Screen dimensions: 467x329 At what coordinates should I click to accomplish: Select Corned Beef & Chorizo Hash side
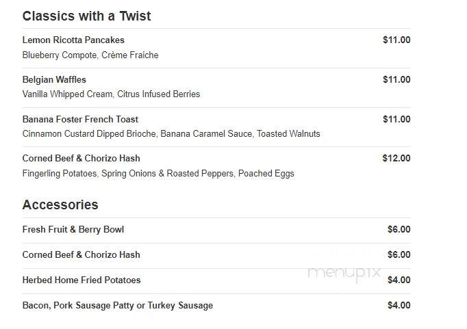(x=81, y=255)
